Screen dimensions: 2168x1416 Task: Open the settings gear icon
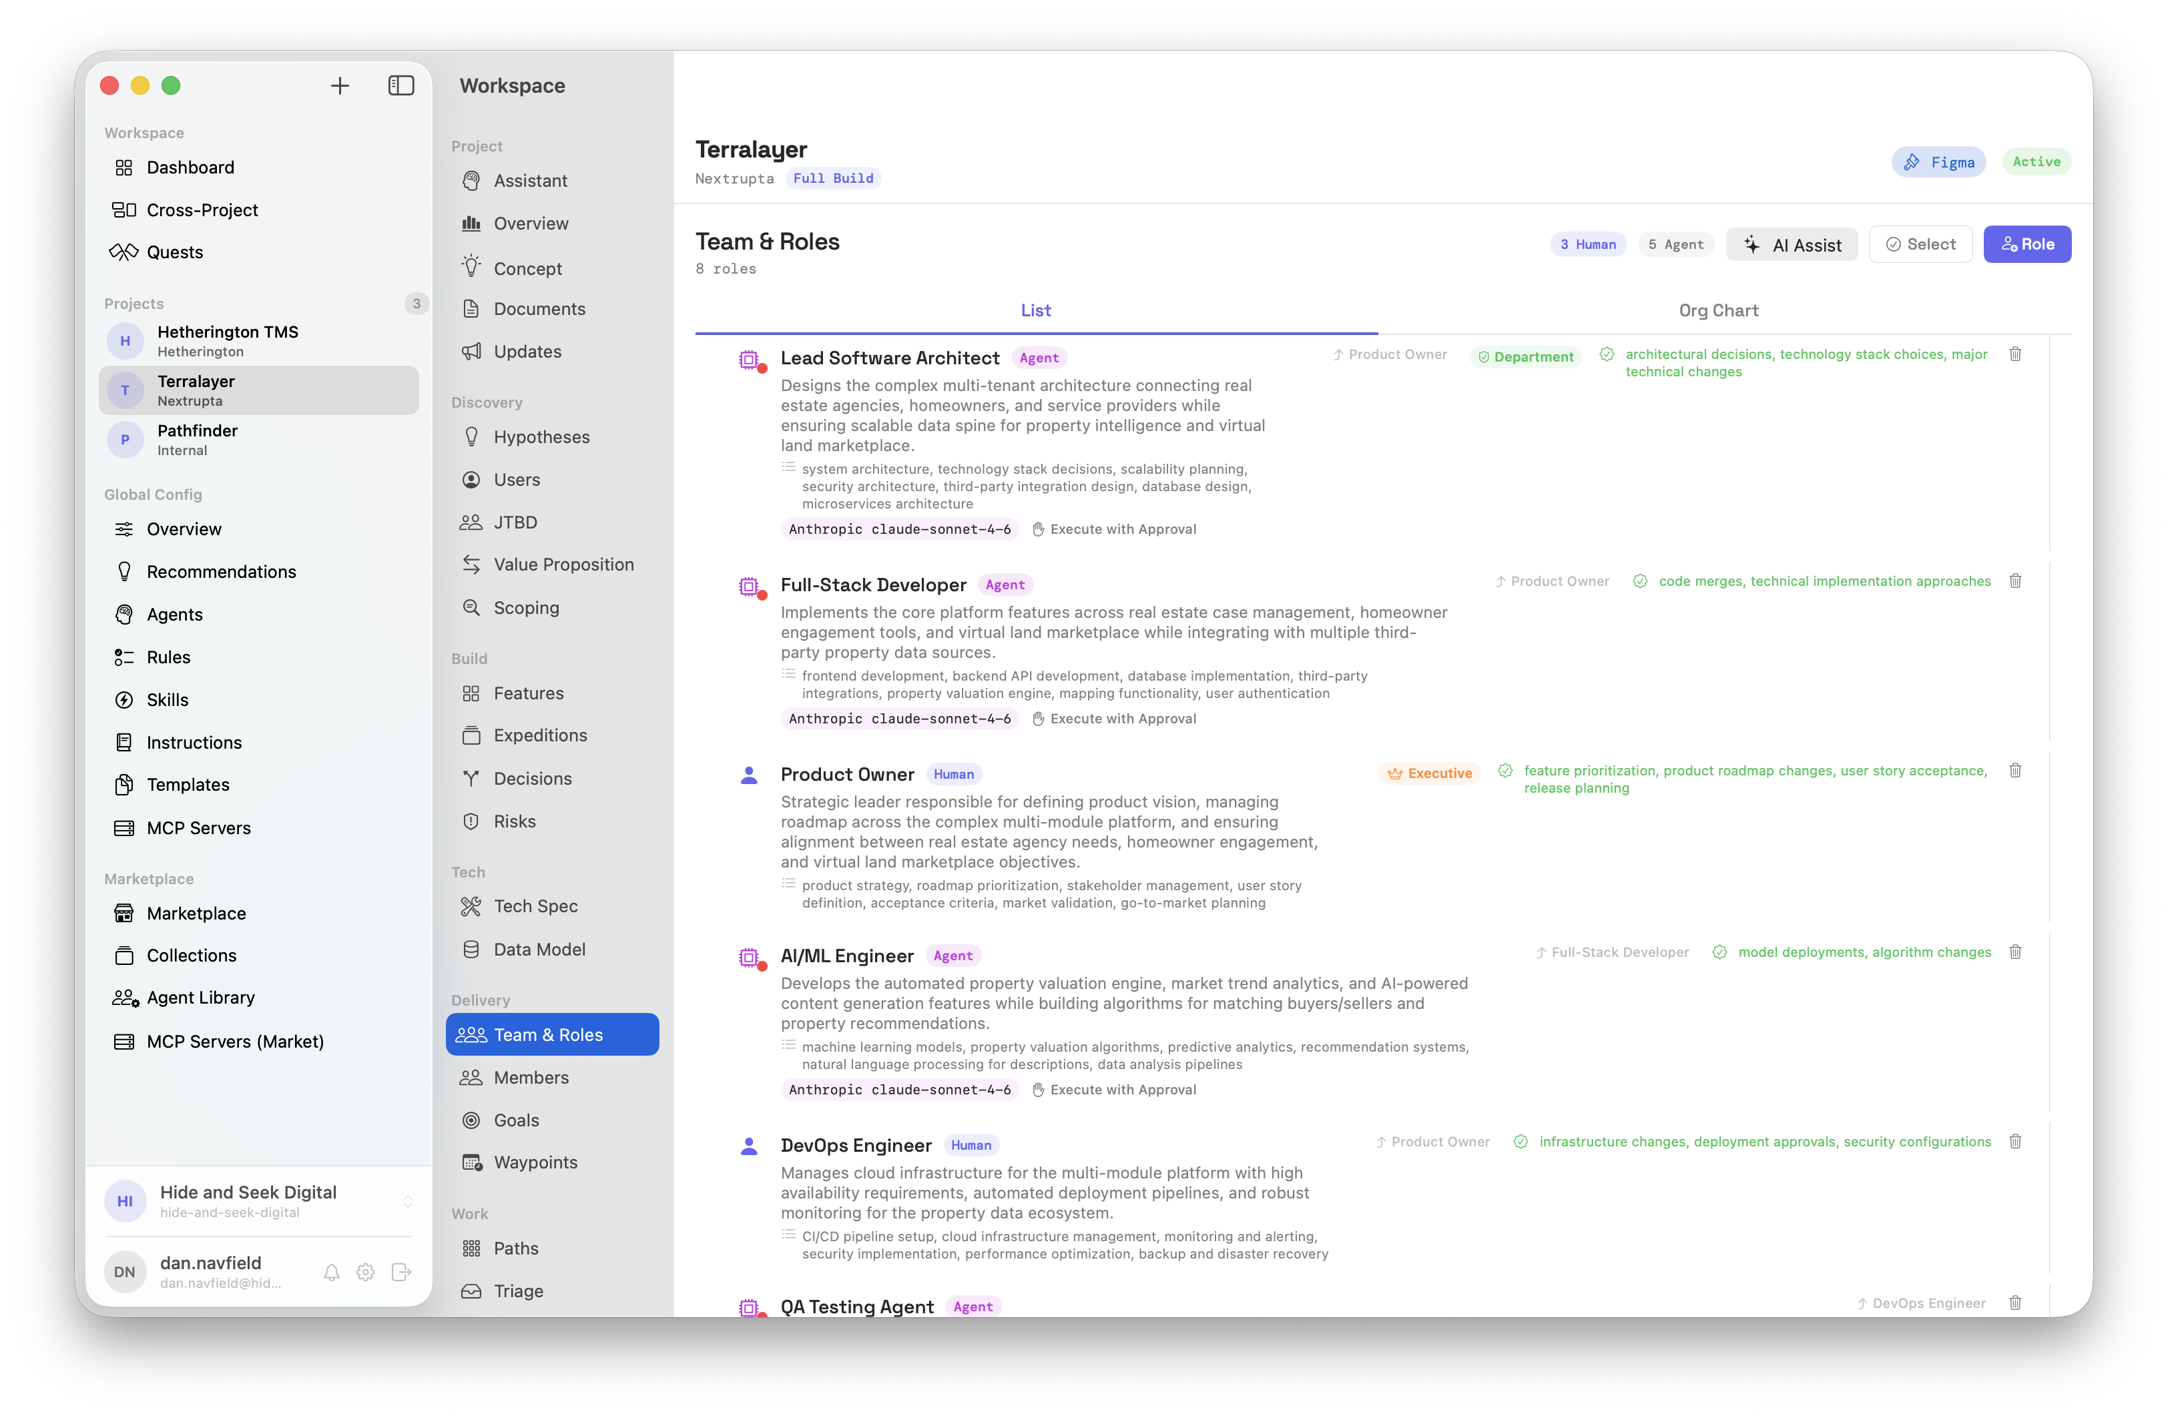point(365,1272)
